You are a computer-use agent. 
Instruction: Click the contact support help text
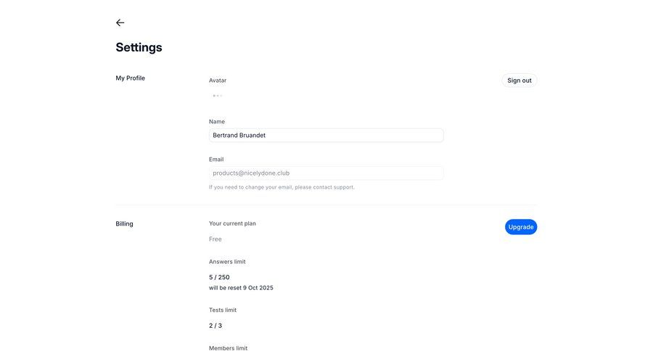point(282,187)
